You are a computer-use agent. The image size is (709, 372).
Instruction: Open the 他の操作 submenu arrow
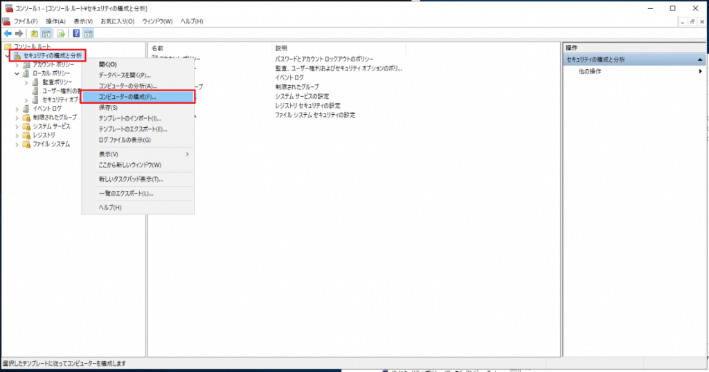click(x=701, y=71)
